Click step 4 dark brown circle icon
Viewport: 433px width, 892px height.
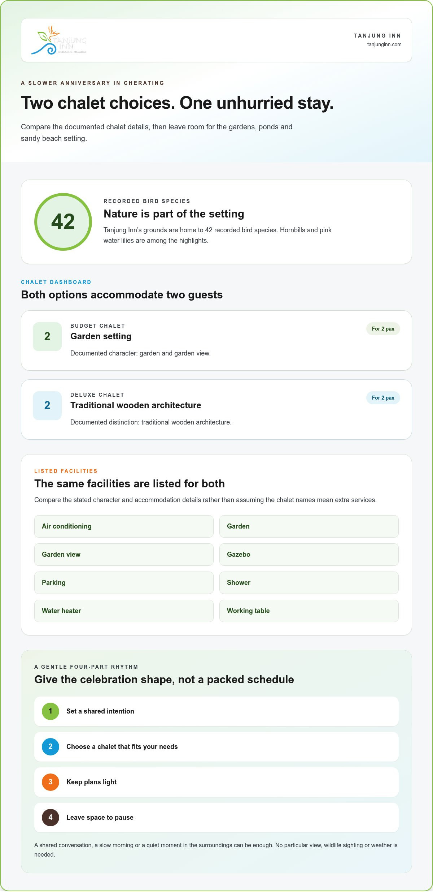(x=51, y=817)
